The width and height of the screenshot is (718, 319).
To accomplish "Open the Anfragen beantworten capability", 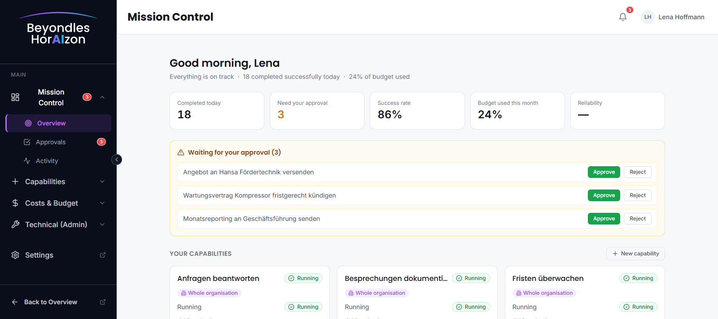I will pos(218,278).
